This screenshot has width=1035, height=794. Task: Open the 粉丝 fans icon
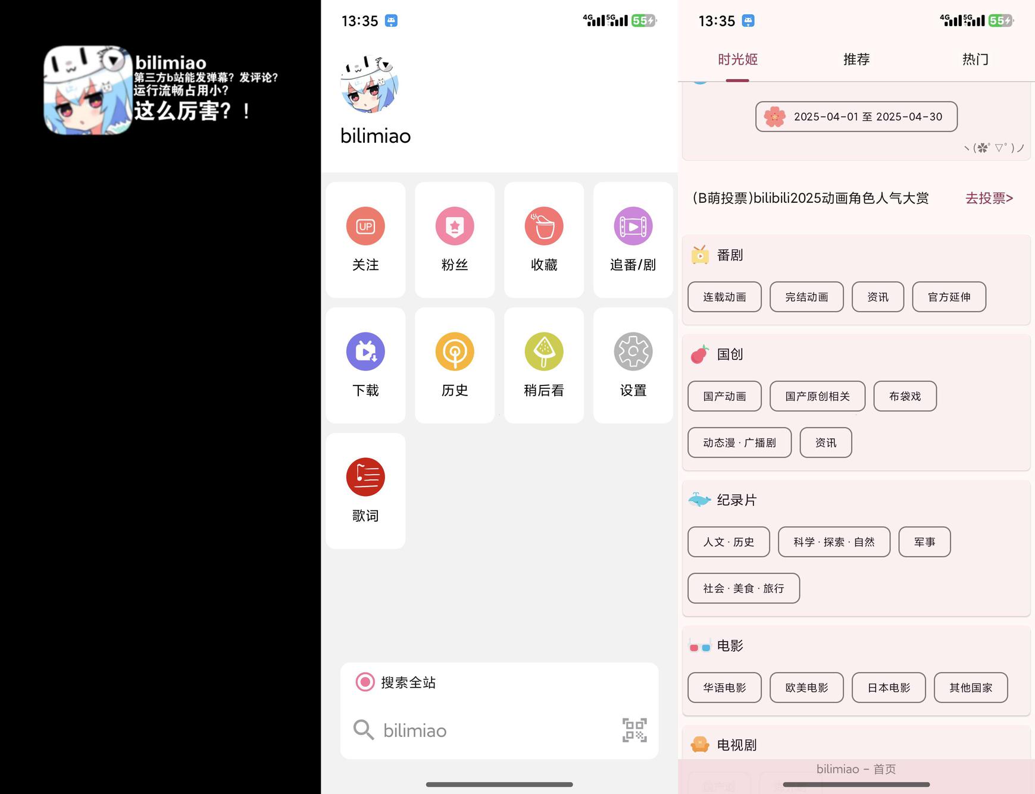455,227
